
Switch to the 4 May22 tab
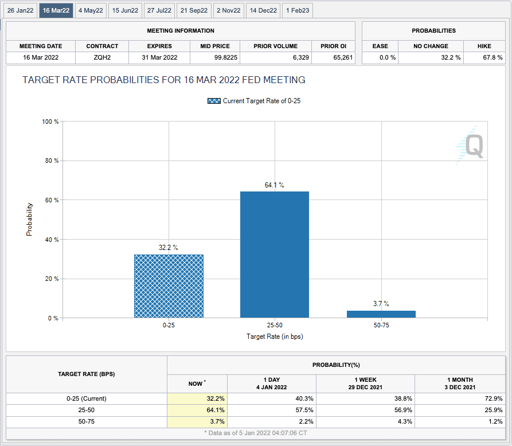91,10
